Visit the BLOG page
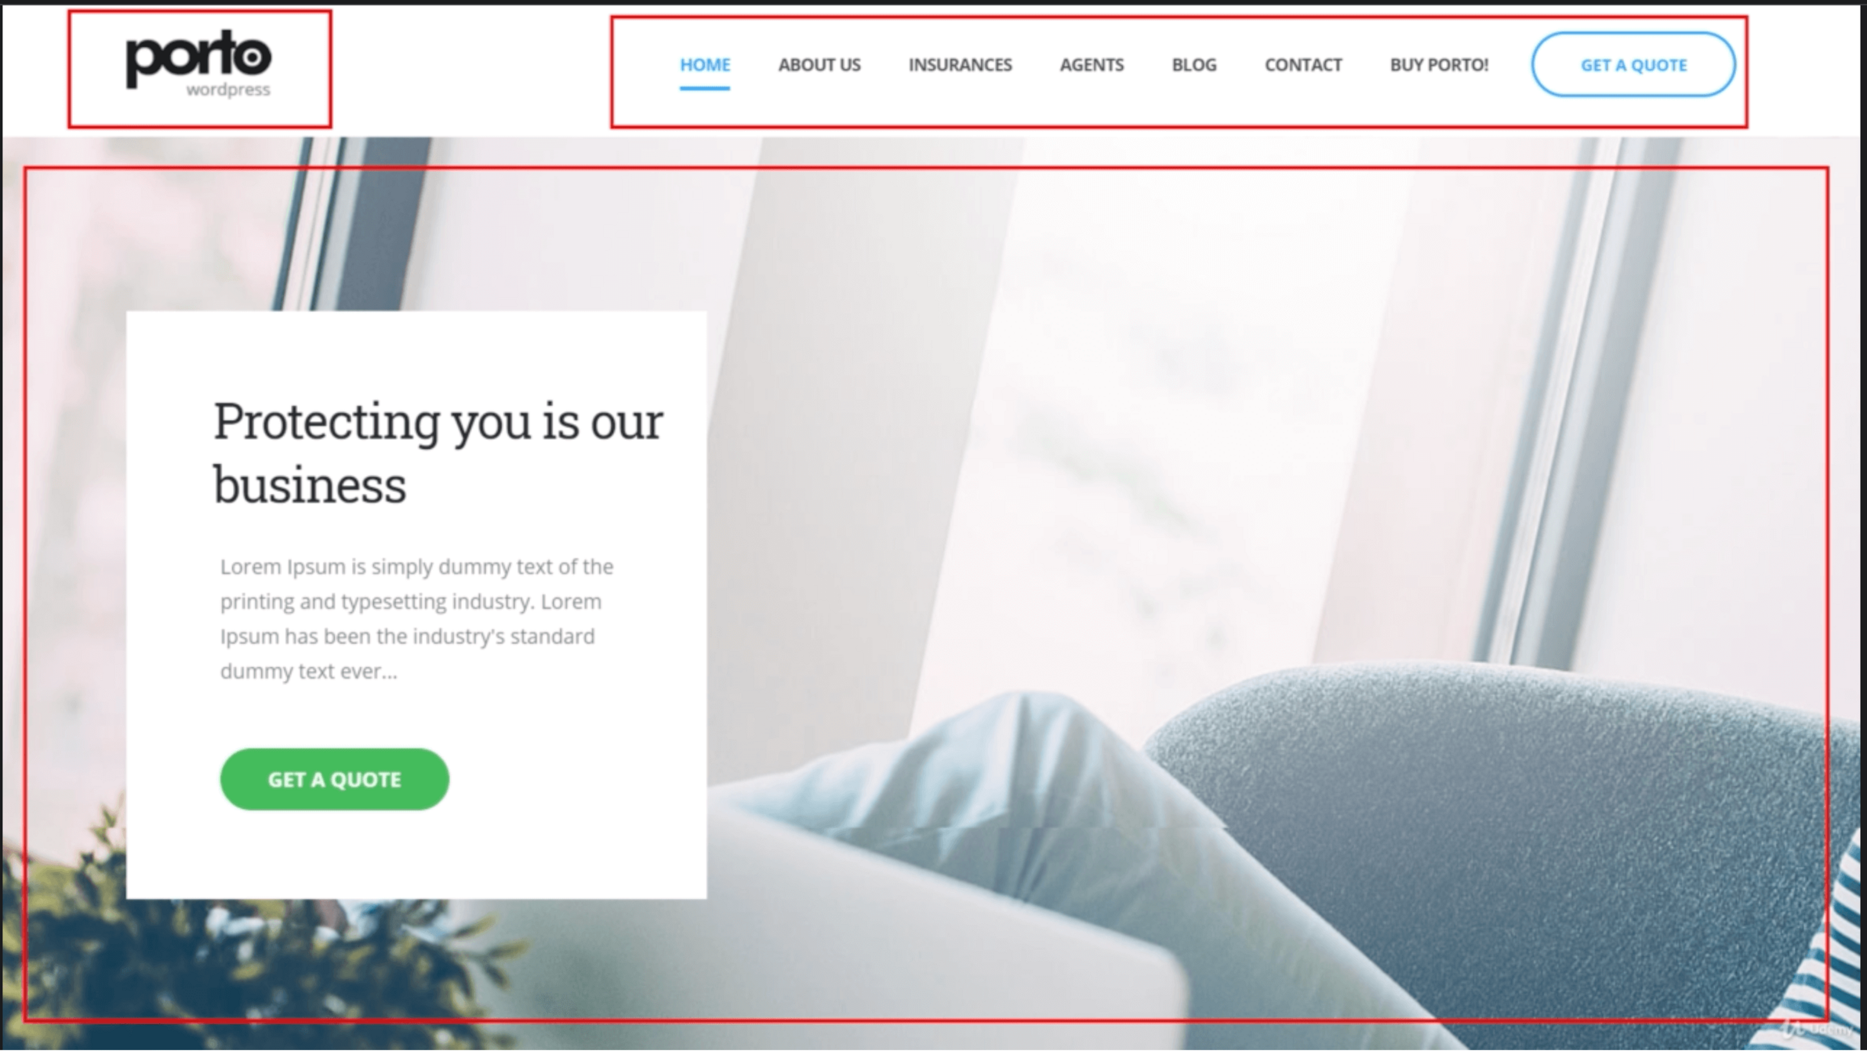Screen dimensions: 1867x1058 point(1193,65)
